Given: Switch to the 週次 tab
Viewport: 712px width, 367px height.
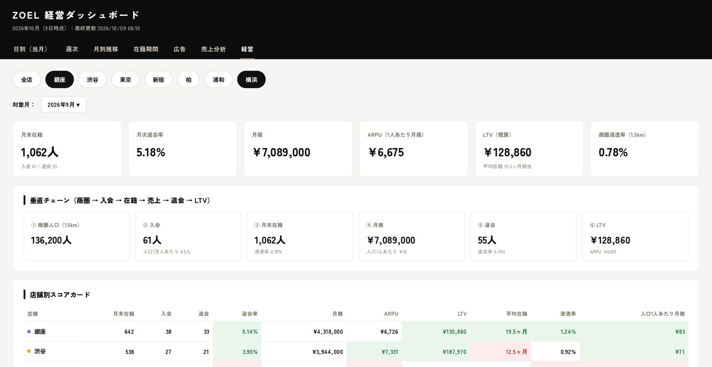Looking at the screenshot, I should coord(72,49).
